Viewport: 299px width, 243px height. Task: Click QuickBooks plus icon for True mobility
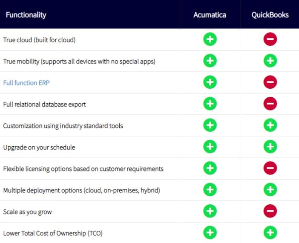[270, 61]
